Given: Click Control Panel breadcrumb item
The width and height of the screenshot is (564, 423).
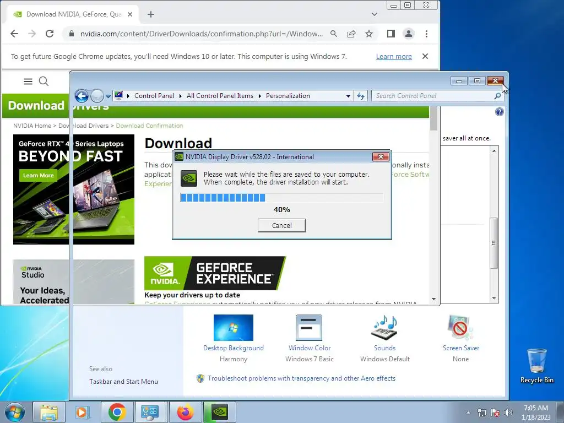Looking at the screenshot, I should coord(154,96).
